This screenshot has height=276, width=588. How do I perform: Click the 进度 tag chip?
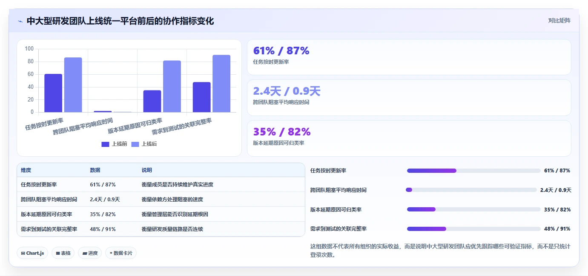tap(90, 253)
